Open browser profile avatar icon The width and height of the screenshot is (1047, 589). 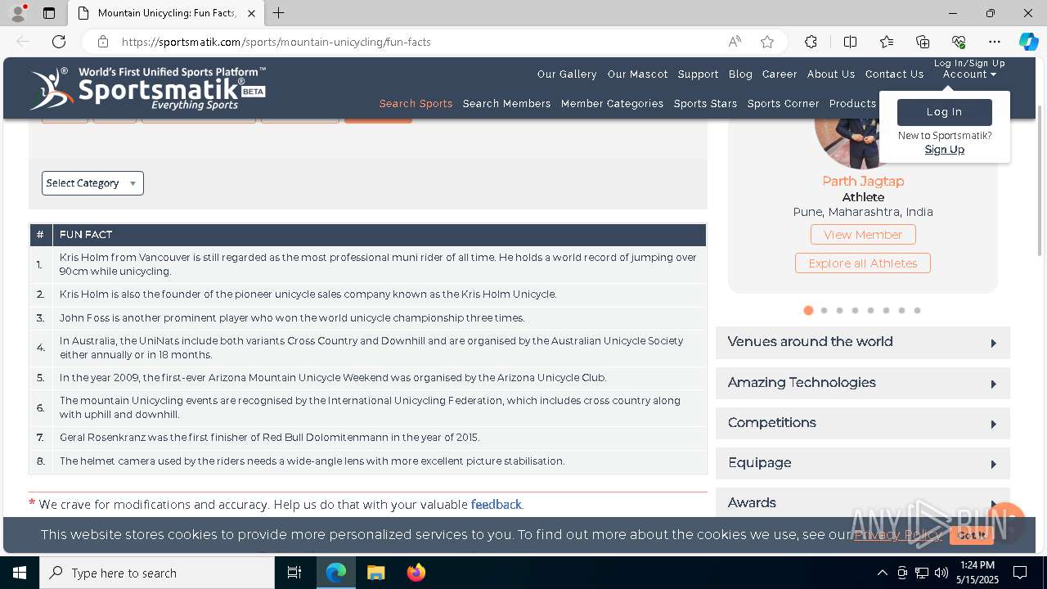17,13
